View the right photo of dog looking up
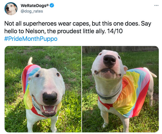Image resolution: width=162 pixels, height=134 pixels. [120, 89]
